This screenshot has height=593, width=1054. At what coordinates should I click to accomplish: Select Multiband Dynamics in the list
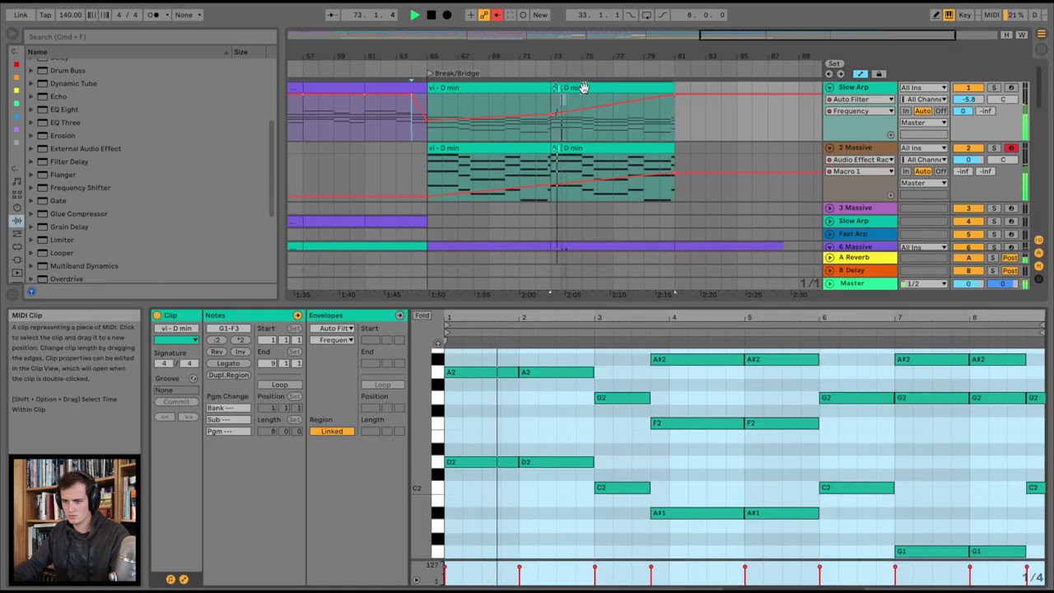tap(84, 266)
